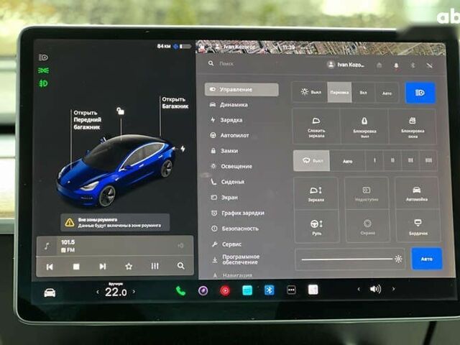Image resolution: width=460 pixels, height=345 pixels.
Task: Open the green Phone app
Action: (x=180, y=290)
